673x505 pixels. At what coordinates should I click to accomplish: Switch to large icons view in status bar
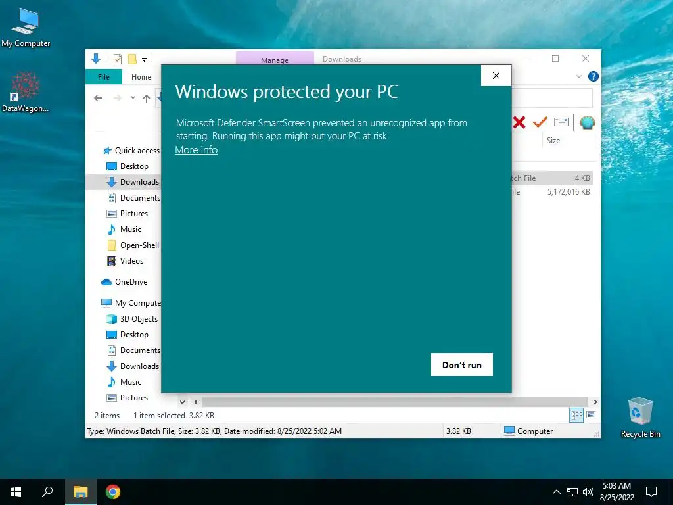591,415
